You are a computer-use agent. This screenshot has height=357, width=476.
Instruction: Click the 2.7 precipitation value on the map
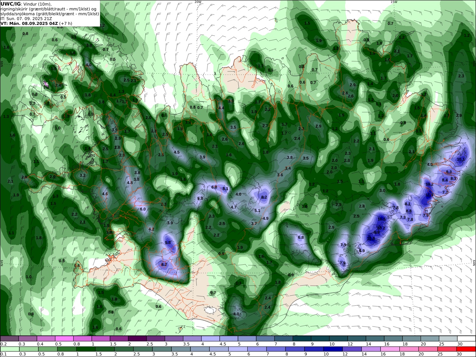265,126
